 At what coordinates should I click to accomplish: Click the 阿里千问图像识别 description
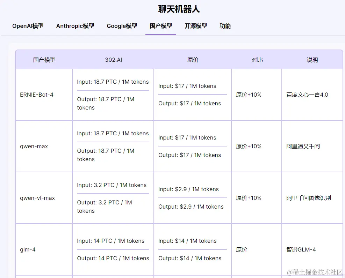(x=309, y=198)
